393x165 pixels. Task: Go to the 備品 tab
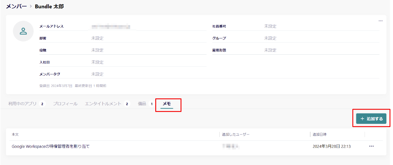(142, 104)
